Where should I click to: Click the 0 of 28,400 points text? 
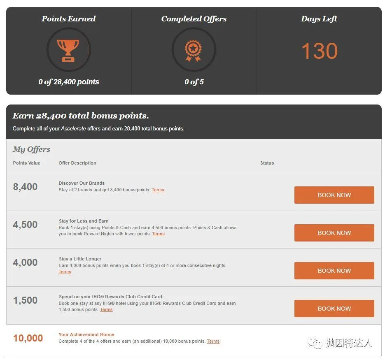pos(69,82)
